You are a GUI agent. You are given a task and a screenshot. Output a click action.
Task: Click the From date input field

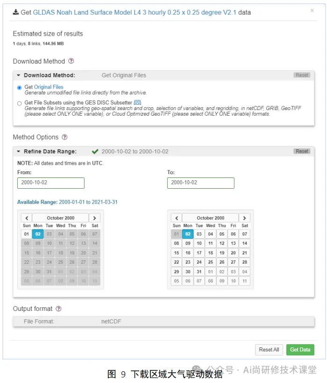click(x=50, y=183)
